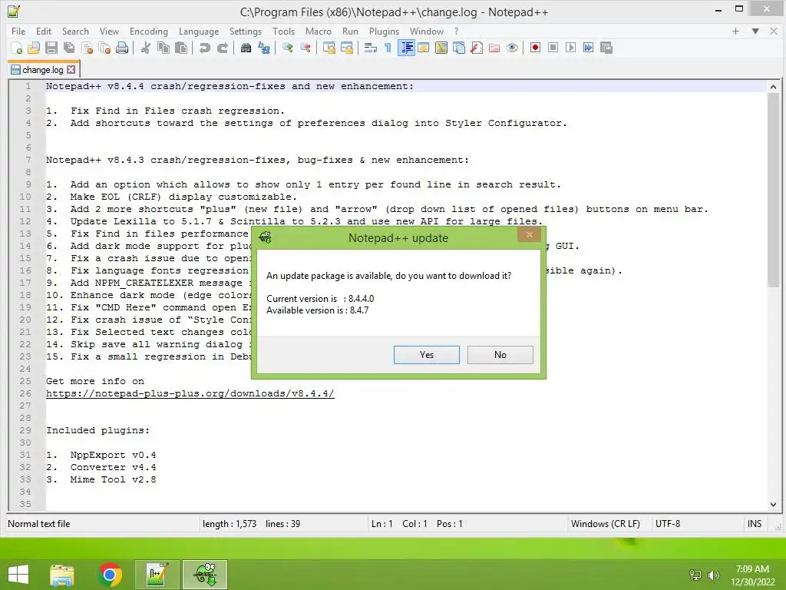This screenshot has width=786, height=590.
Task: Click the Close document toolbar icon
Action: tap(87, 48)
